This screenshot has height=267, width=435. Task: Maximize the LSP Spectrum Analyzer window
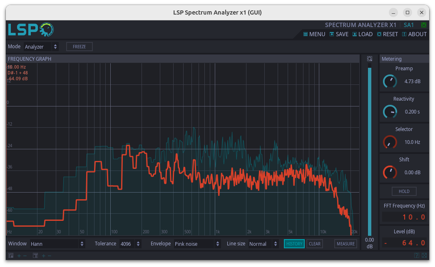[x=407, y=12]
